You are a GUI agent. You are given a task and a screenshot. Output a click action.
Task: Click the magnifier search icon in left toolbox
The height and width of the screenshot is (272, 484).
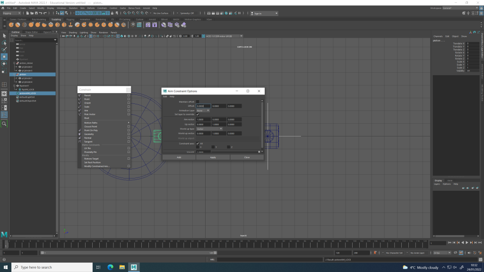click(x=4, y=124)
